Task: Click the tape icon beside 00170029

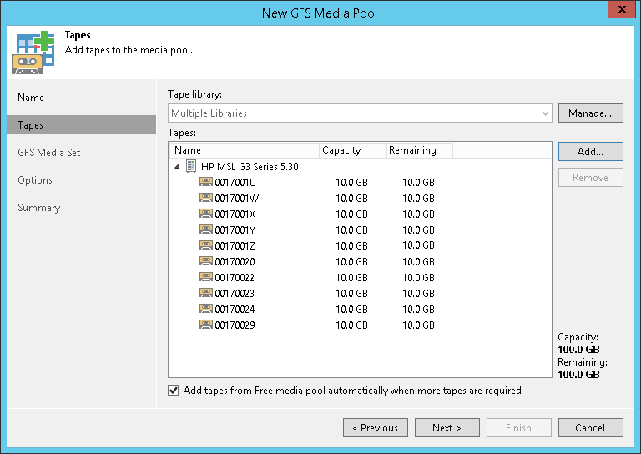Action: coord(206,325)
